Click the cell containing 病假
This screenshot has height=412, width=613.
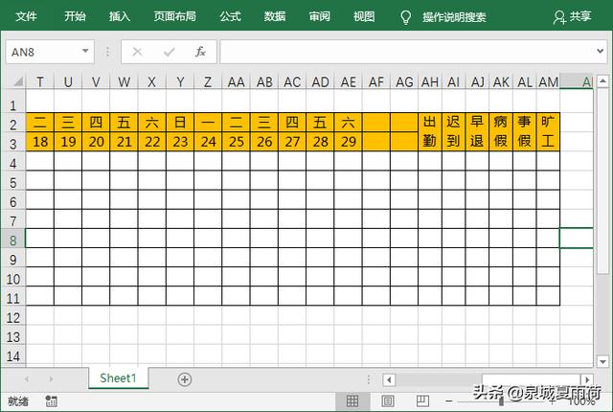501,131
